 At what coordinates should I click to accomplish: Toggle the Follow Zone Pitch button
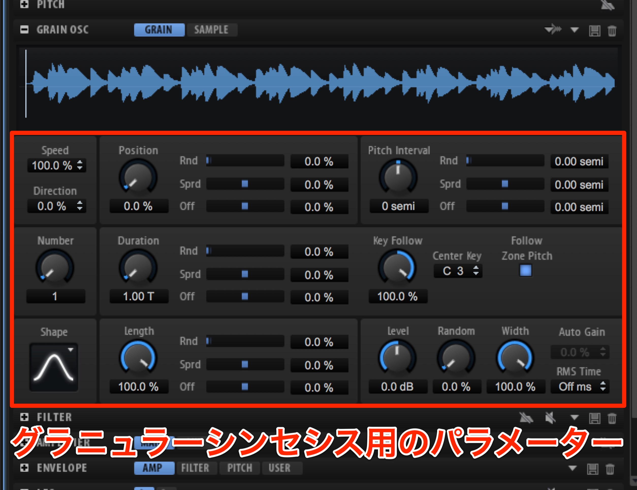[x=525, y=271]
